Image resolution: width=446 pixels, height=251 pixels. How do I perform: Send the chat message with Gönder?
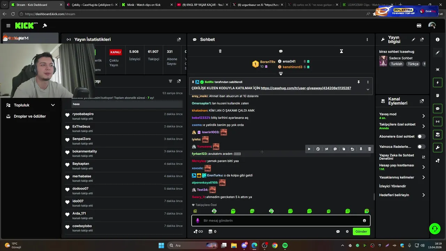[361, 231]
